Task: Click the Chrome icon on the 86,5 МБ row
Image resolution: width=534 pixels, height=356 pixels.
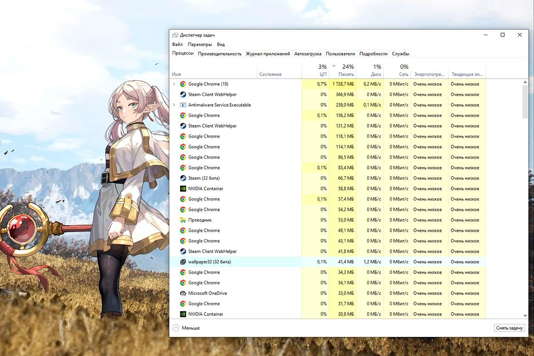Action: click(183, 157)
